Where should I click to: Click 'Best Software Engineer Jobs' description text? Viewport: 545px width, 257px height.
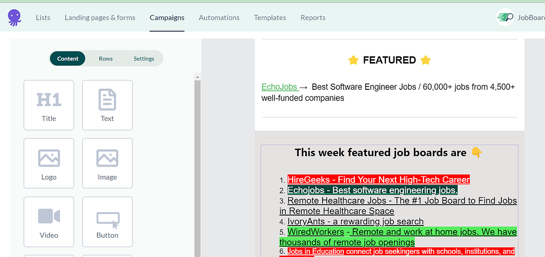pos(388,93)
